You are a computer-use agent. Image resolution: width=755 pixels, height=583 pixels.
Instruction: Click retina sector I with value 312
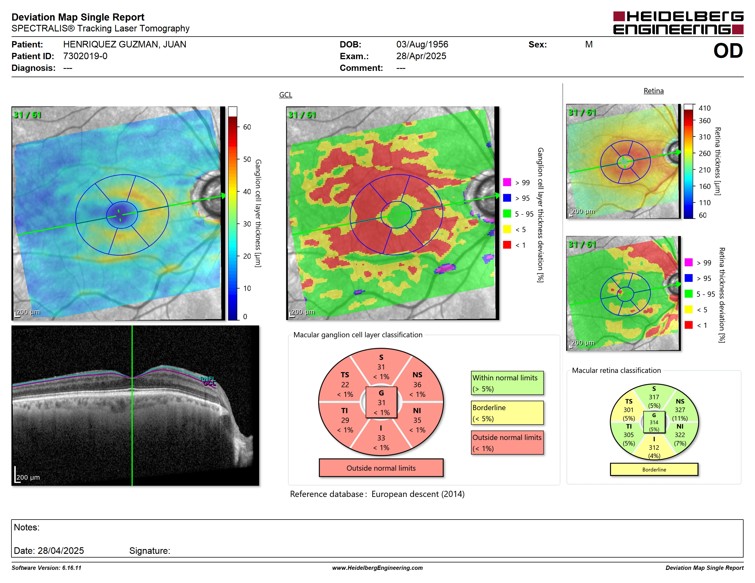click(654, 447)
